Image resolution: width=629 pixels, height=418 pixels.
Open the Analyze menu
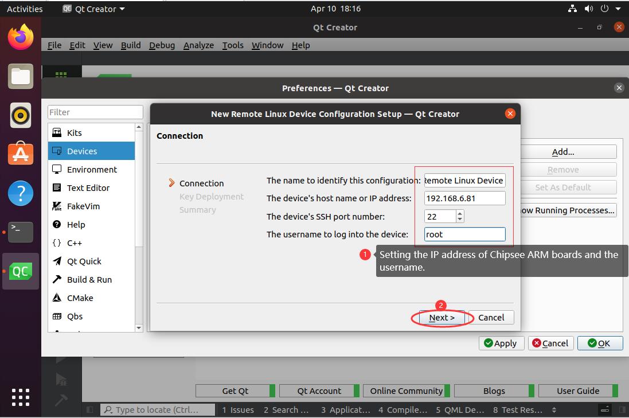198,45
